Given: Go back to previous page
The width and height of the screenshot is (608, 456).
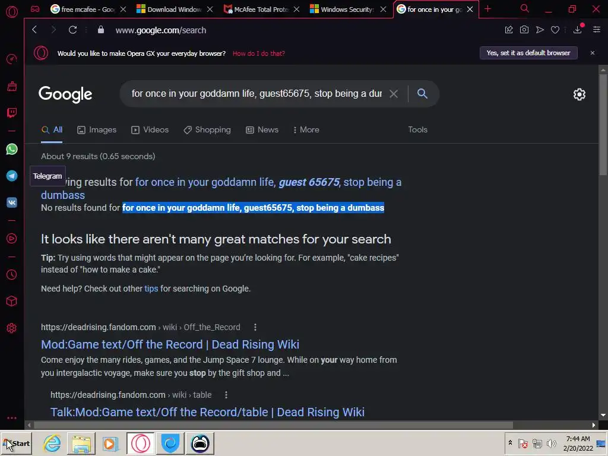Looking at the screenshot, I should coord(34,30).
